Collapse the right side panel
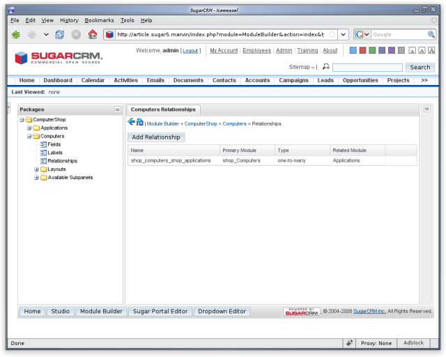 click(427, 109)
